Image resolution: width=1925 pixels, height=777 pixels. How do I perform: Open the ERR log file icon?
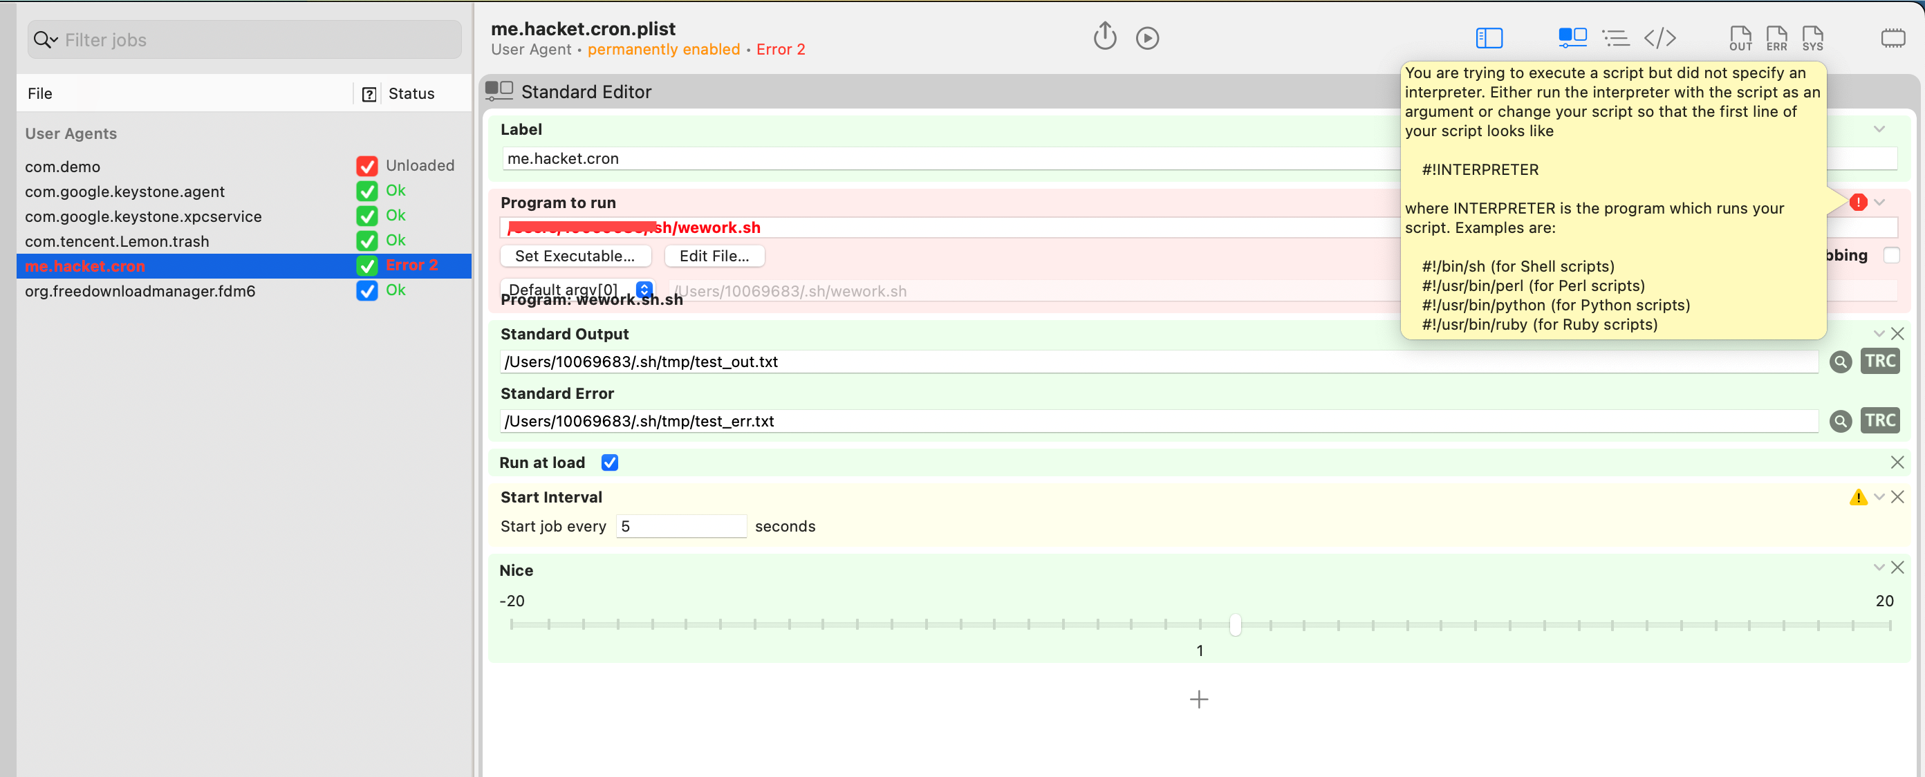(x=1776, y=38)
